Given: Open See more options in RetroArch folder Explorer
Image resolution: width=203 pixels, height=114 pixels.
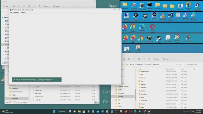Looking at the screenshot, I should [x=174, y=59].
